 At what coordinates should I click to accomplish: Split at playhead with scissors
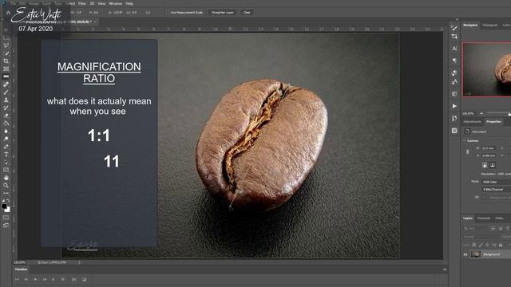[x=74, y=279]
